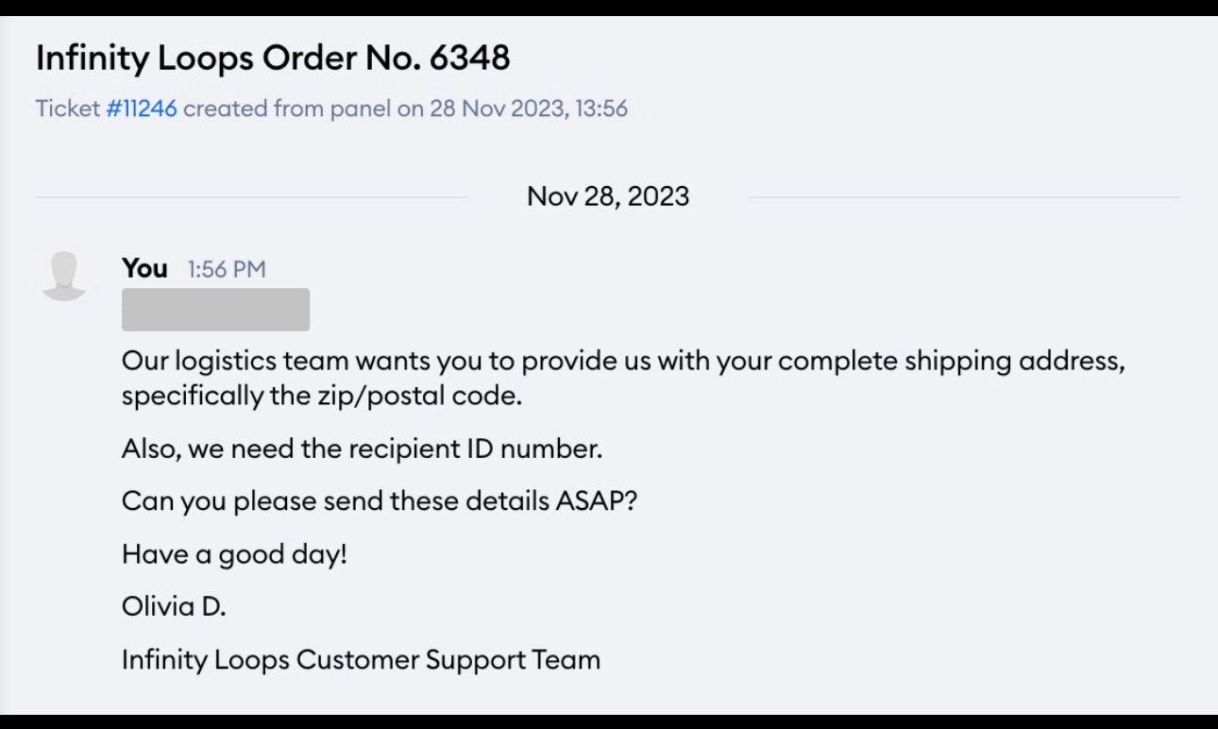Click the word "Ticket" before the ticket number
Viewport: 1218px width, 729px height.
tap(67, 109)
